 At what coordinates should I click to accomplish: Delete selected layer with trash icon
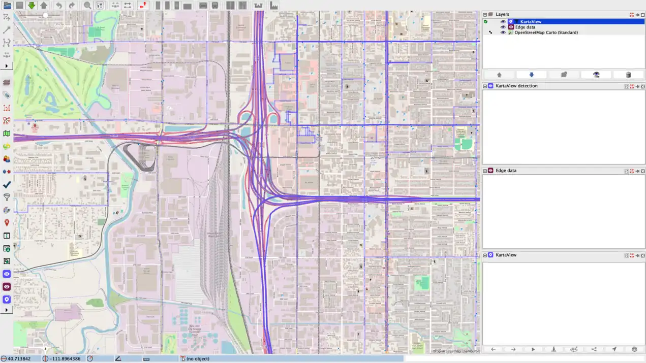click(628, 75)
